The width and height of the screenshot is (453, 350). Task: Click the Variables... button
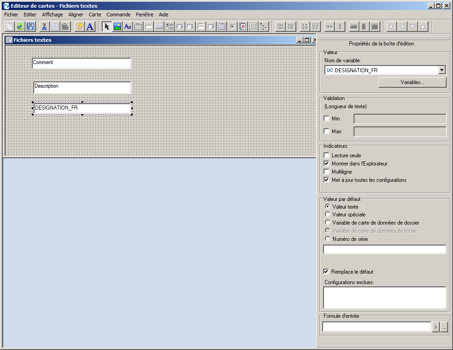pos(412,82)
